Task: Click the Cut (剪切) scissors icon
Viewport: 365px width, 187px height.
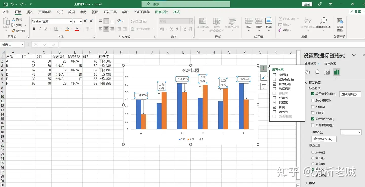Action: [14, 19]
